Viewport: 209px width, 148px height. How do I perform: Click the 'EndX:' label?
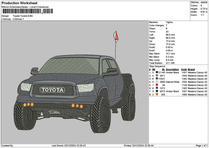click(152, 47)
